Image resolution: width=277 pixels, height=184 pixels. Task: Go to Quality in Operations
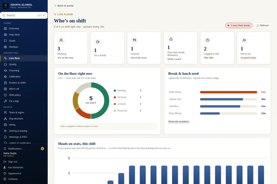[x=24, y=64]
